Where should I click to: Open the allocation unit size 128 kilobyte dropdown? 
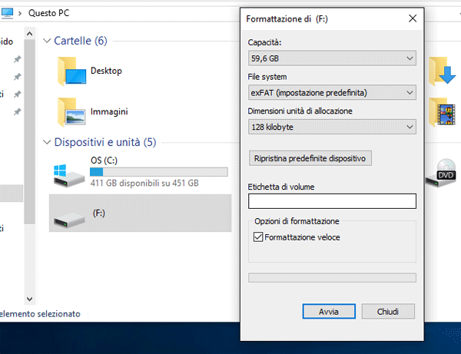tap(332, 127)
